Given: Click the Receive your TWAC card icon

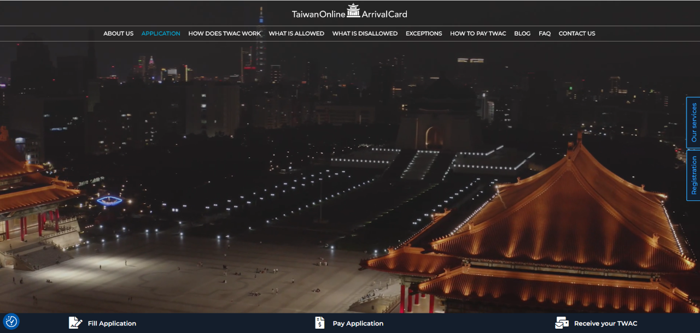Looking at the screenshot, I should click(562, 323).
